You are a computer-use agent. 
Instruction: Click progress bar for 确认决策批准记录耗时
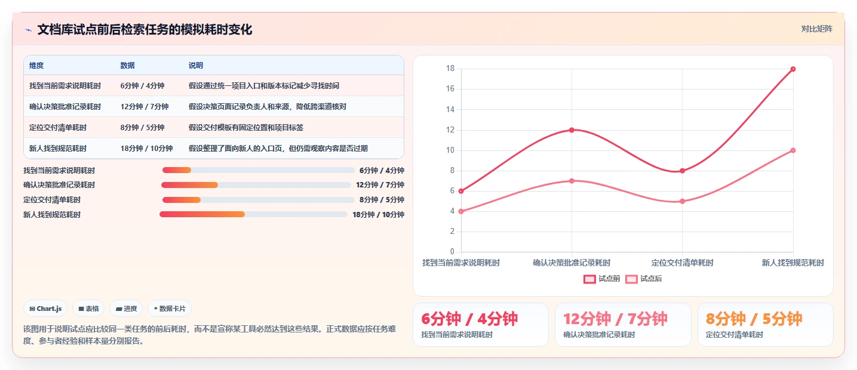[x=256, y=185]
